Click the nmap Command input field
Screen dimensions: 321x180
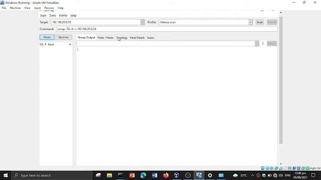pyautogui.click(x=167, y=29)
